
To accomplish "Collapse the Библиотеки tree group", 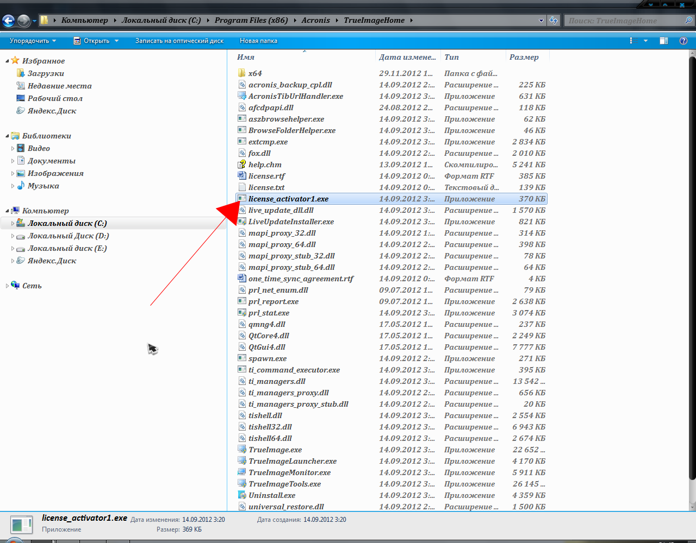I will 7,136.
